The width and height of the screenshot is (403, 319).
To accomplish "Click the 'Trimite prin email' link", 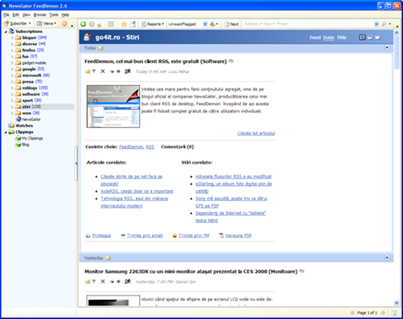I will 145,235.
